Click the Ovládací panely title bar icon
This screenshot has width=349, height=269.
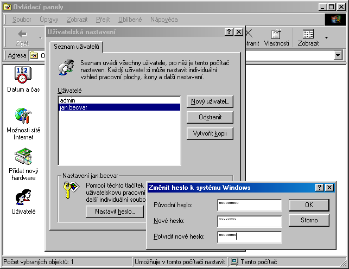[7, 7]
